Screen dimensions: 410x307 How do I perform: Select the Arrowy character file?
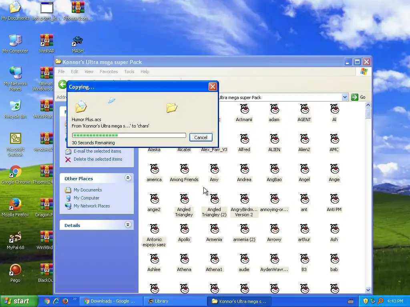coord(274,233)
